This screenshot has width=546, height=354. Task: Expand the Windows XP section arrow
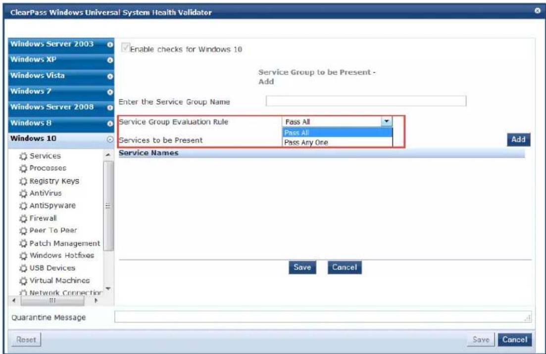coord(110,60)
